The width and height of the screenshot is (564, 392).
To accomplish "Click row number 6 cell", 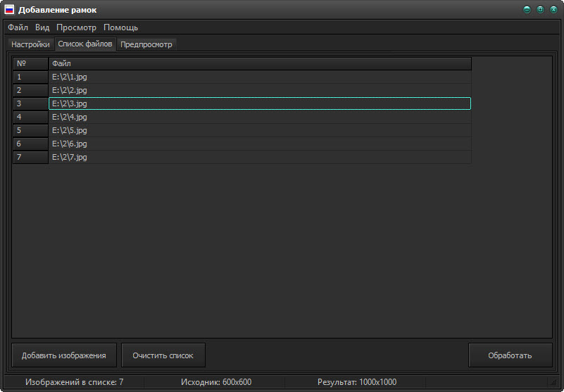I will pos(30,144).
